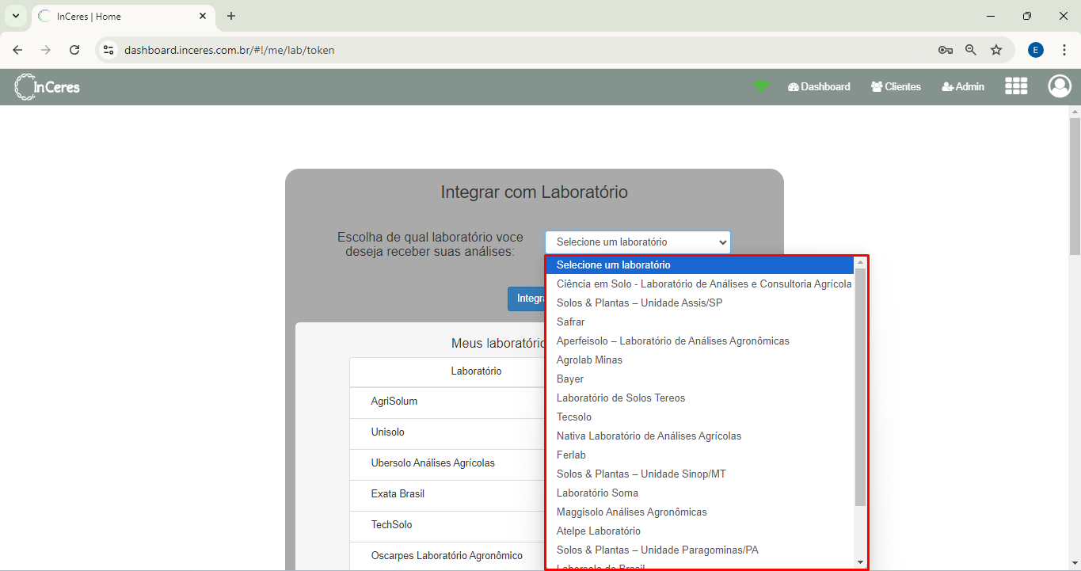The width and height of the screenshot is (1081, 571).
Task: Click the Ubersolo Análises Agrícolas row
Action: click(447, 464)
